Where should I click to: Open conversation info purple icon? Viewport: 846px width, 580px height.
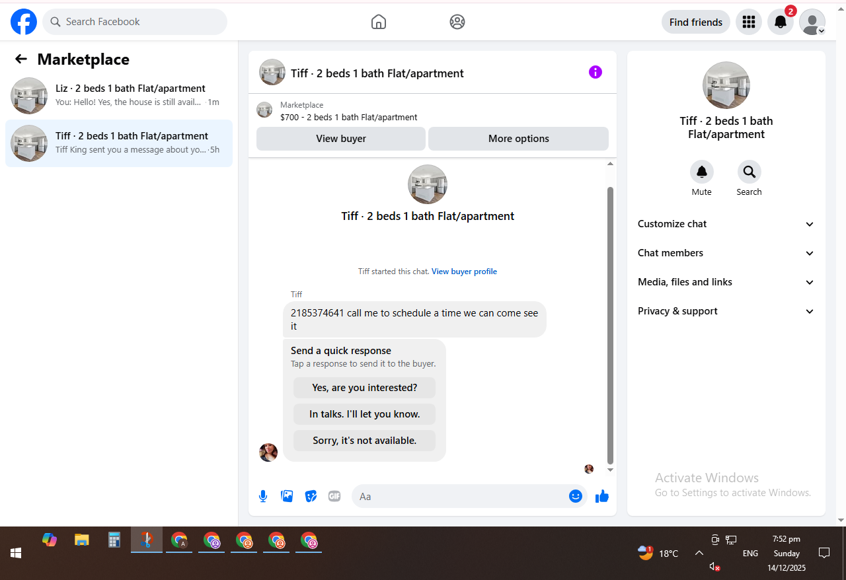coord(596,72)
